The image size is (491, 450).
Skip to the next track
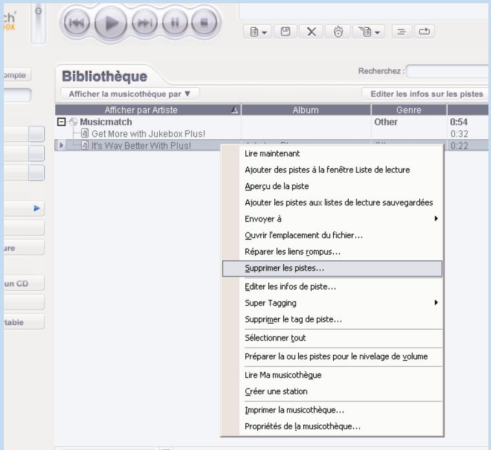pos(145,23)
